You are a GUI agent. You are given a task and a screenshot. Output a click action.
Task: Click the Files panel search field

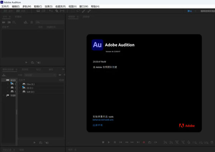click(49, 22)
